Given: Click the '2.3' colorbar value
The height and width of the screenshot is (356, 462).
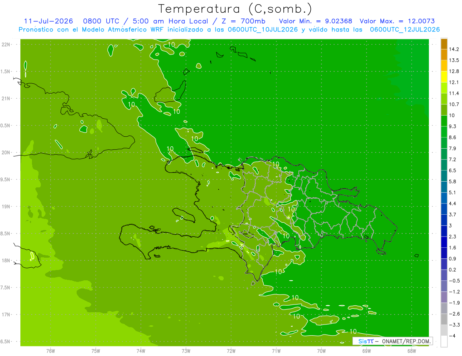Looking at the screenshot, I should click(453, 237).
